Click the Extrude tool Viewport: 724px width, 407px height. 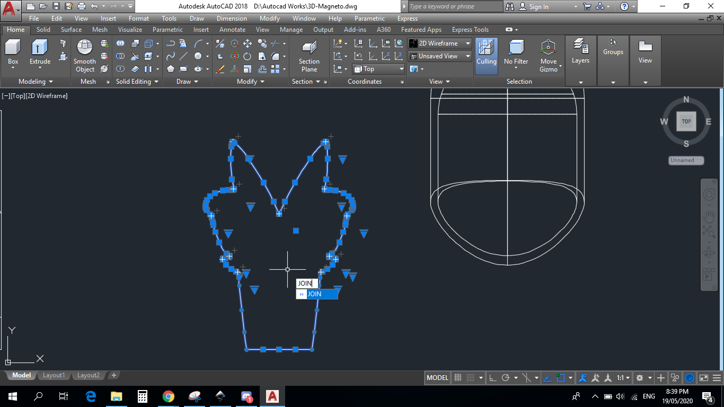[x=40, y=53]
